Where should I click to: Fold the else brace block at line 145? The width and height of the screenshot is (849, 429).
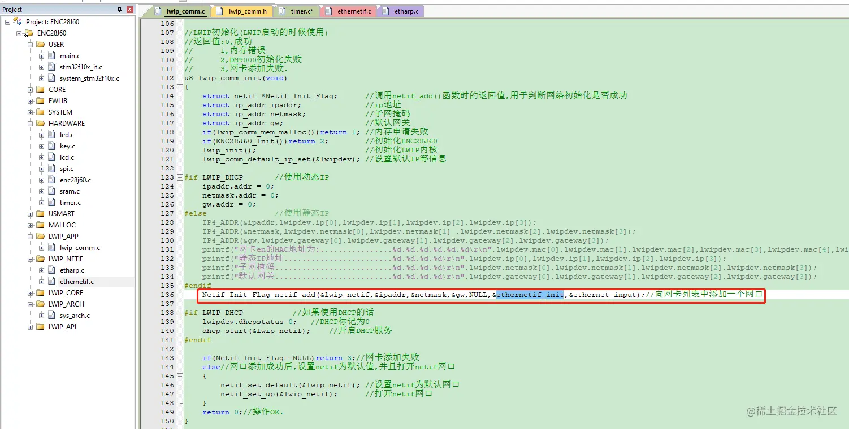tap(180, 376)
